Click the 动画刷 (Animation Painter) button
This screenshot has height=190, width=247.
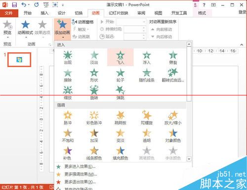[x=81, y=37]
